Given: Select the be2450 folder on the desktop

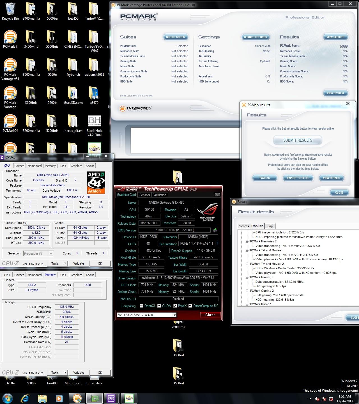Looking at the screenshot, I should [x=73, y=12].
